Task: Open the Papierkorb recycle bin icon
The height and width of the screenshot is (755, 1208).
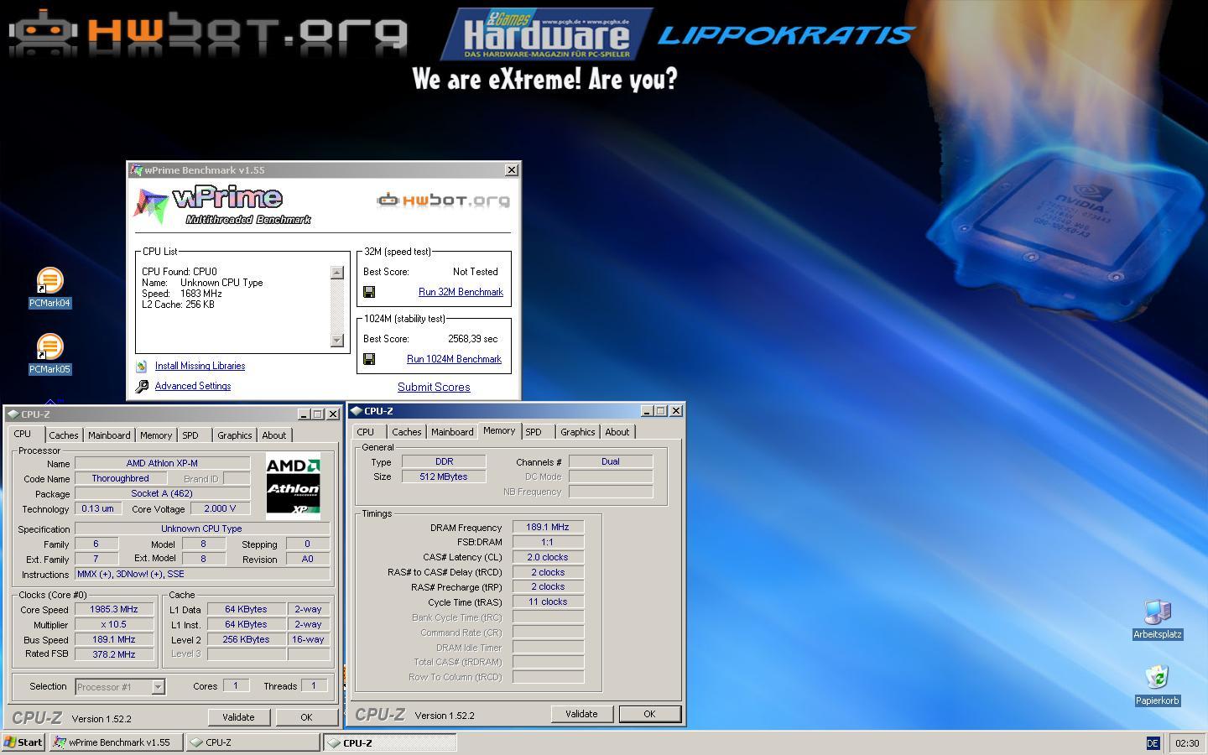Action: [1158, 685]
